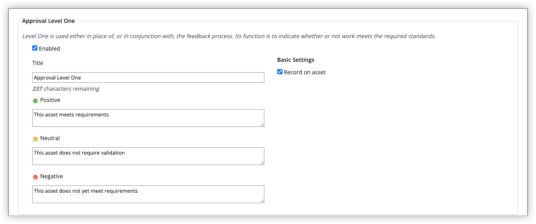Click the Positive text box resize handle
The height and width of the screenshot is (224, 536).
(x=262, y=124)
